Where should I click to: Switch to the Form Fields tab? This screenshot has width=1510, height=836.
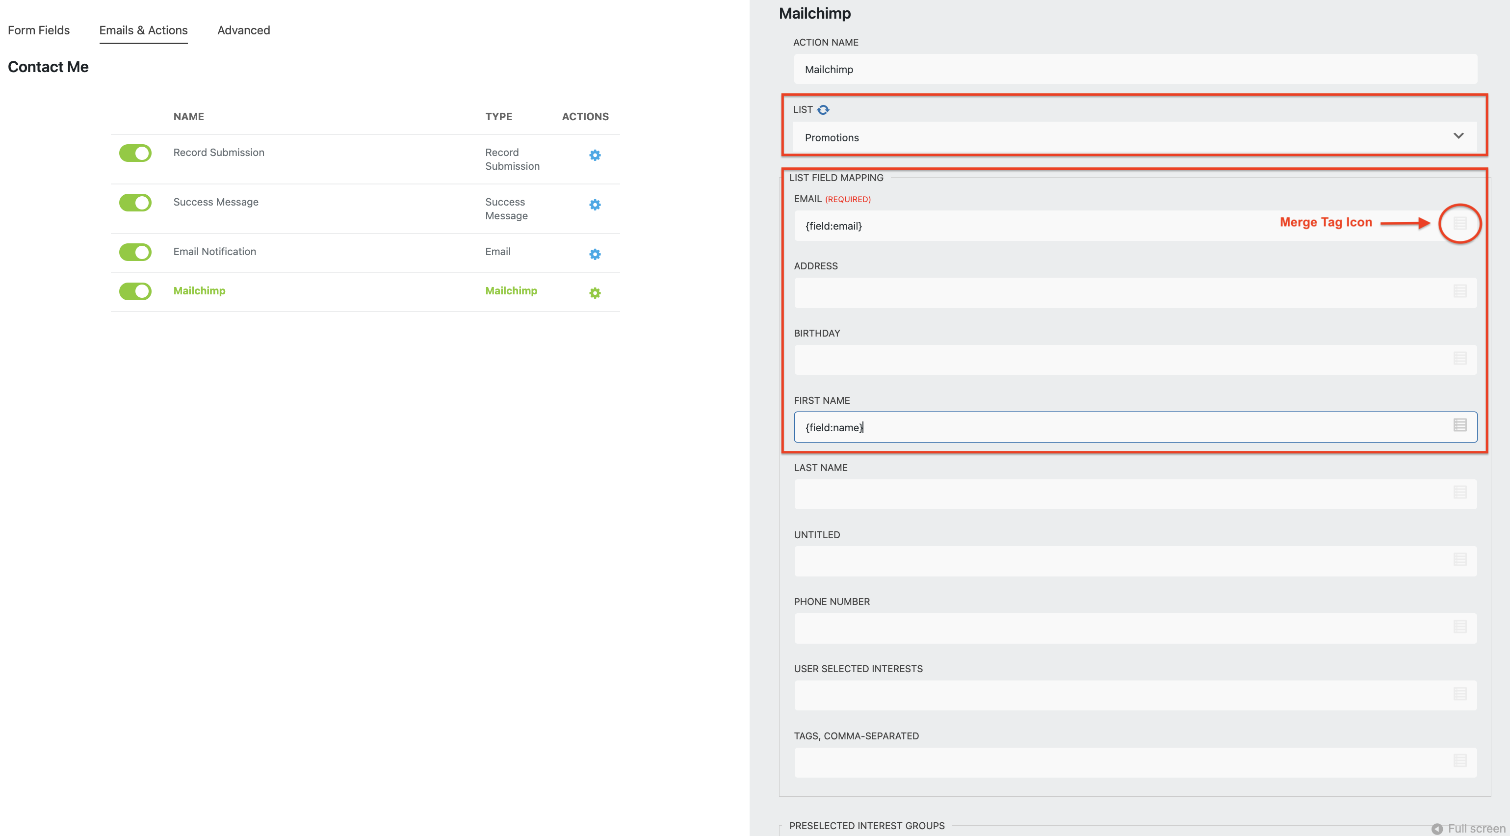tap(39, 30)
